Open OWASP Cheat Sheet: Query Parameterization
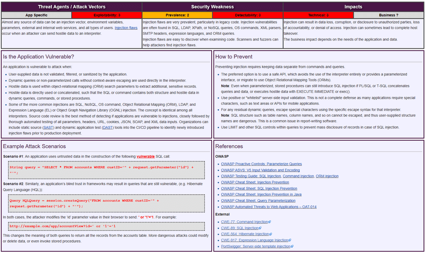Image resolution: width=425 pixels, height=253 pixels. point(258,201)
